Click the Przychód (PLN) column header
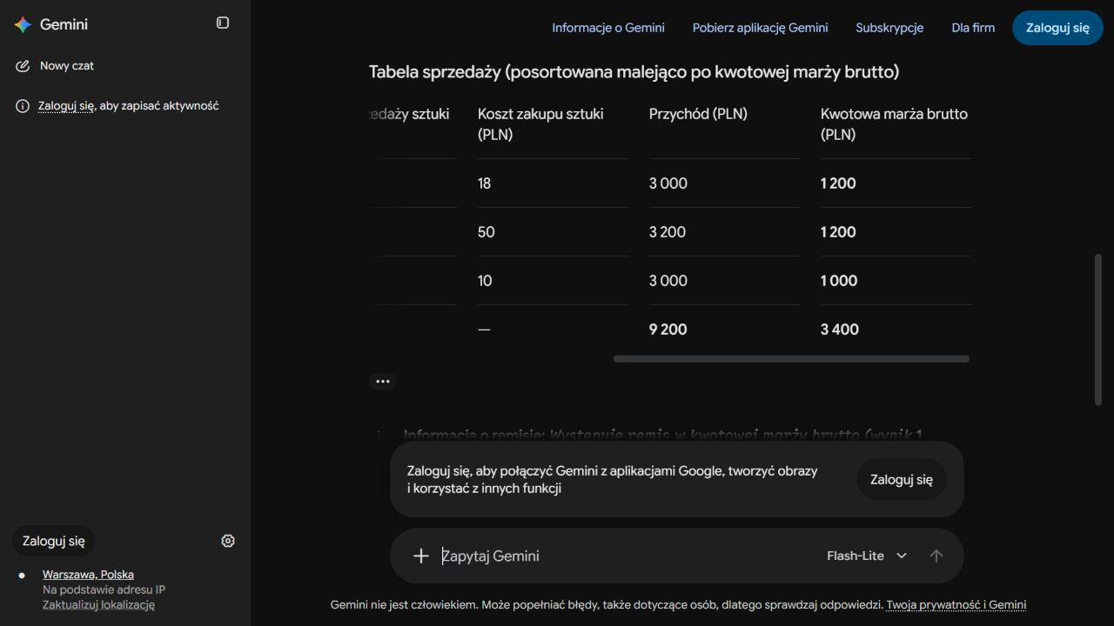Viewport: 1114px width, 626px height. point(698,114)
